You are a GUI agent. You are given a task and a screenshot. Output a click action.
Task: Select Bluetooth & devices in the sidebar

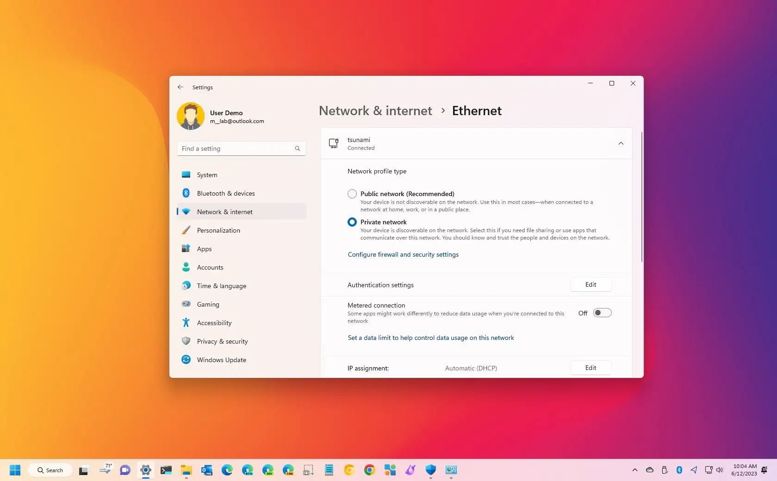225,193
